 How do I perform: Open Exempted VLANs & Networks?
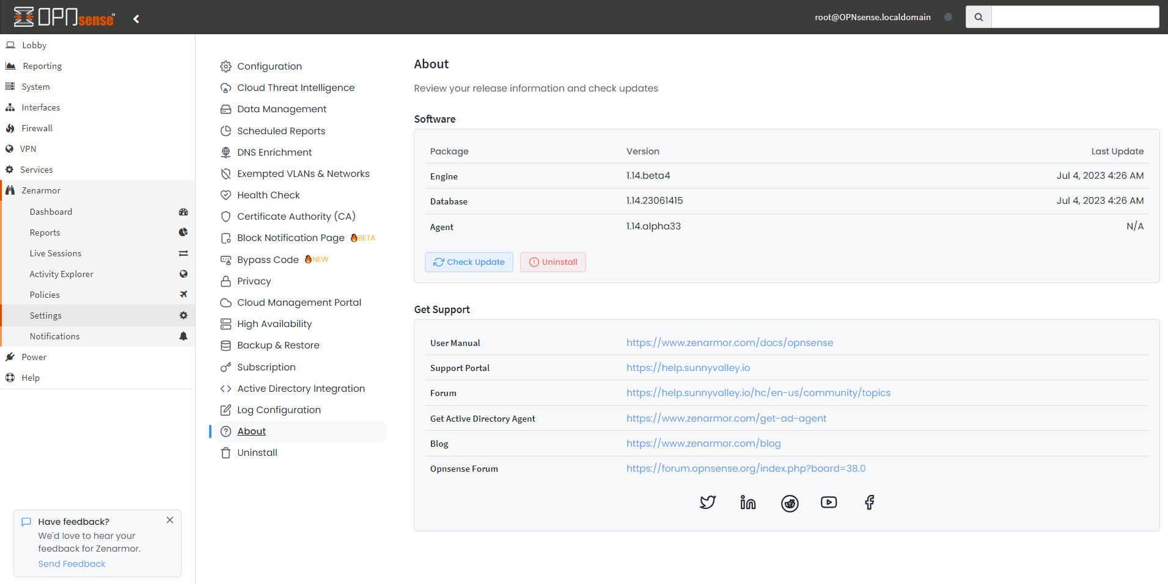coord(303,174)
